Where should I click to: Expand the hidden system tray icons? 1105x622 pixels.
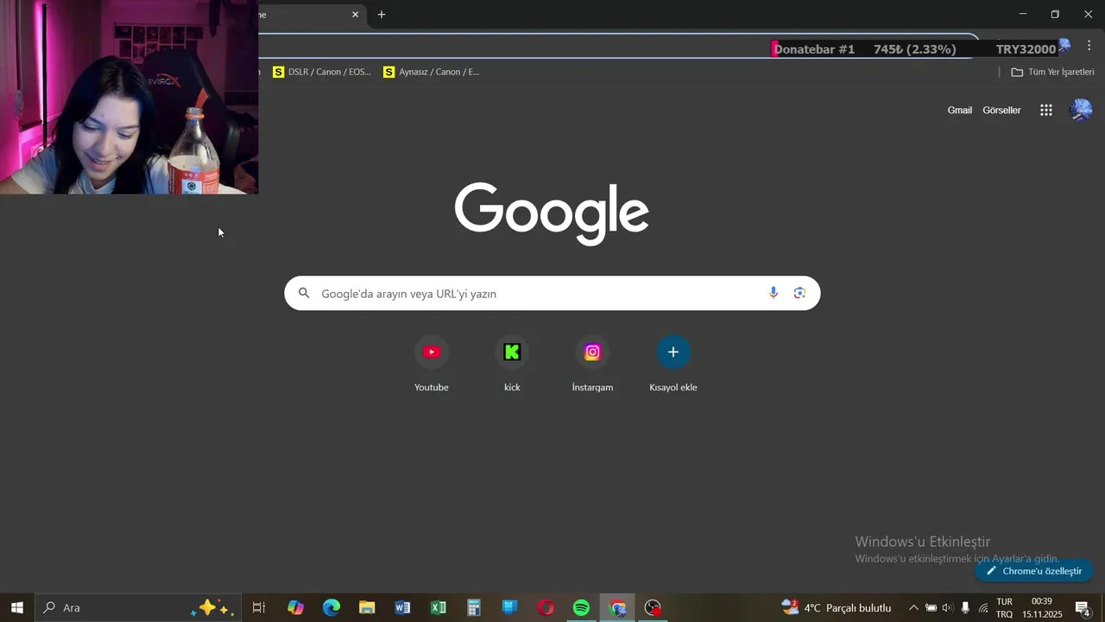(x=913, y=607)
